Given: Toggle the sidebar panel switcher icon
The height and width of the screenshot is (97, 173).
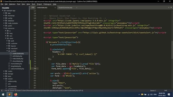Looking at the screenshot, I should coord(2,91).
